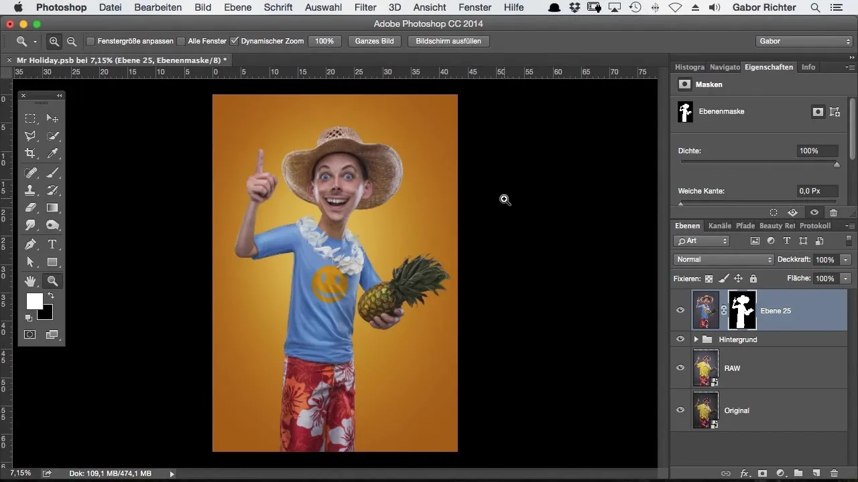The width and height of the screenshot is (858, 482).
Task: Toggle Quick Mask mode
Action: pos(30,334)
